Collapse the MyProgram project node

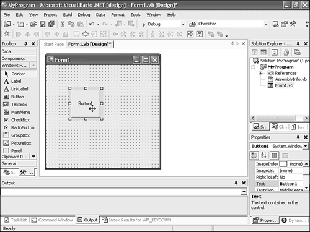[253, 67]
